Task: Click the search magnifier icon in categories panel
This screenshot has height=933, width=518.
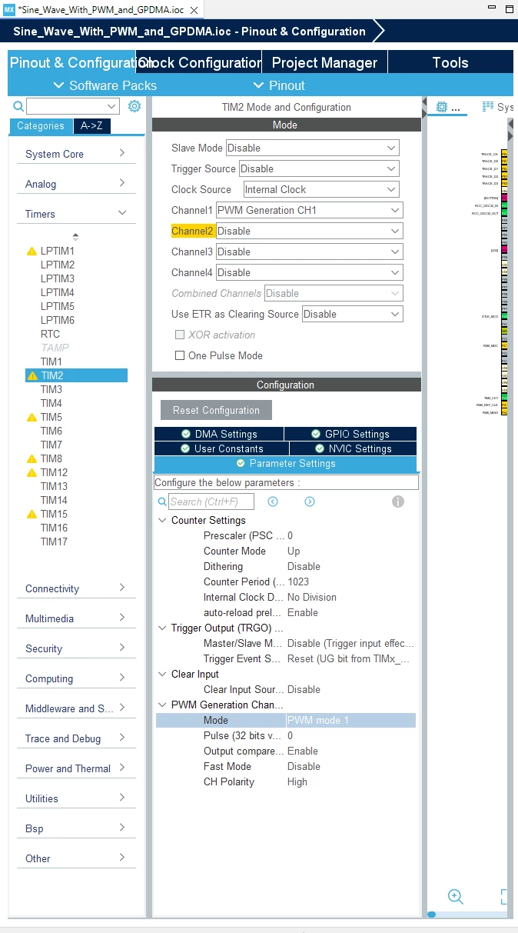Action: [18, 106]
